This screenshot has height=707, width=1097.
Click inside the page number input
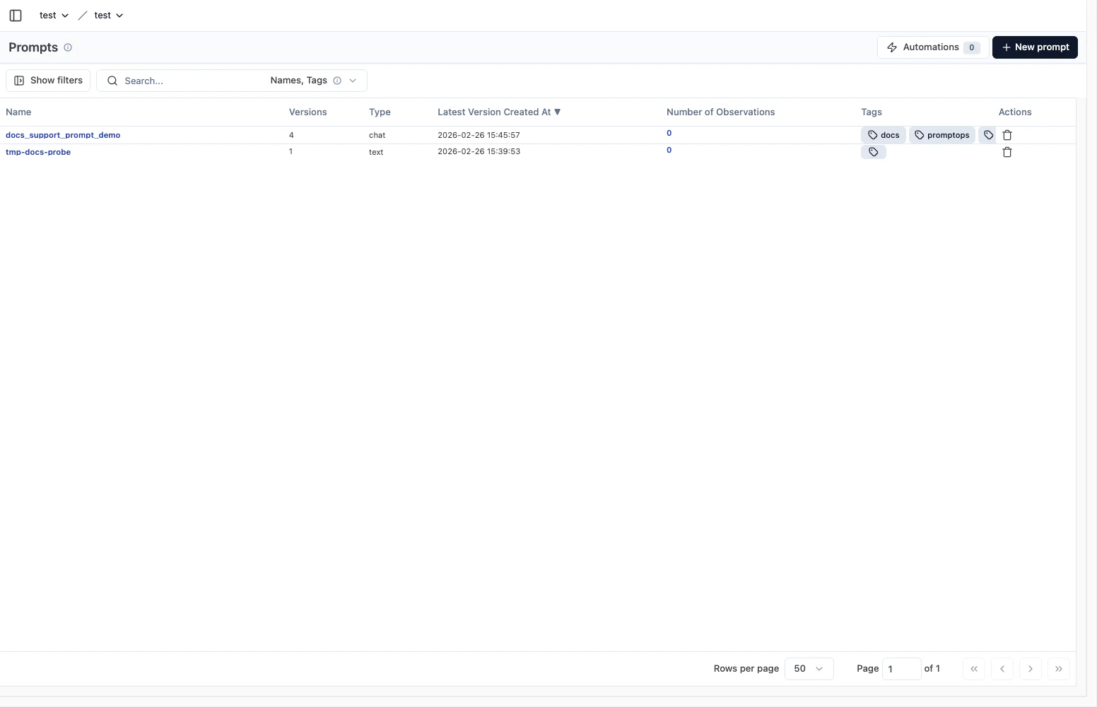click(901, 668)
